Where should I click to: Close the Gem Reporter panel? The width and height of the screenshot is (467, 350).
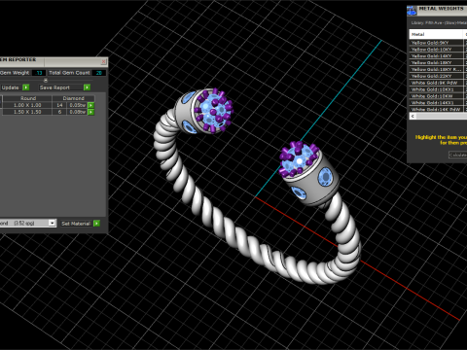104,61
